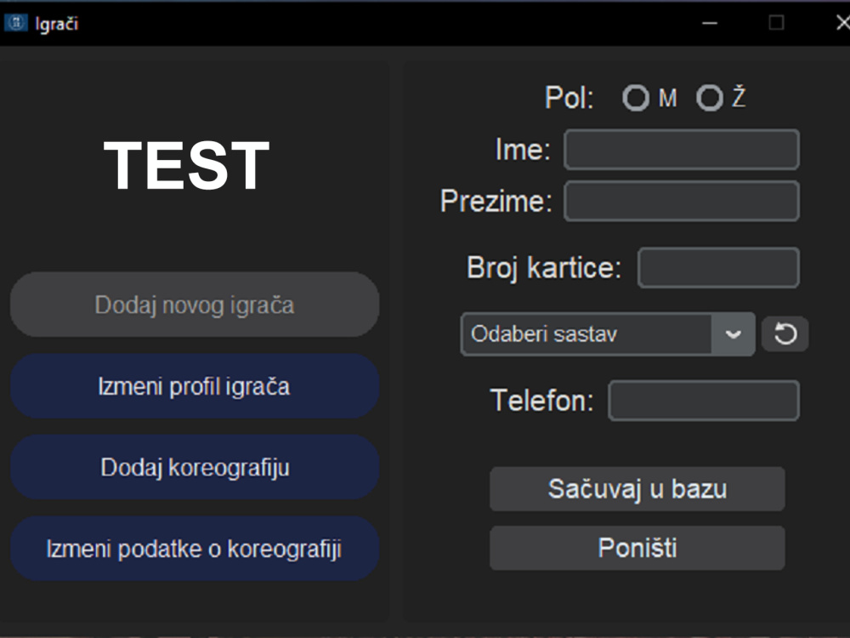Save the player with Sačuvaj u bazu

tap(637, 489)
